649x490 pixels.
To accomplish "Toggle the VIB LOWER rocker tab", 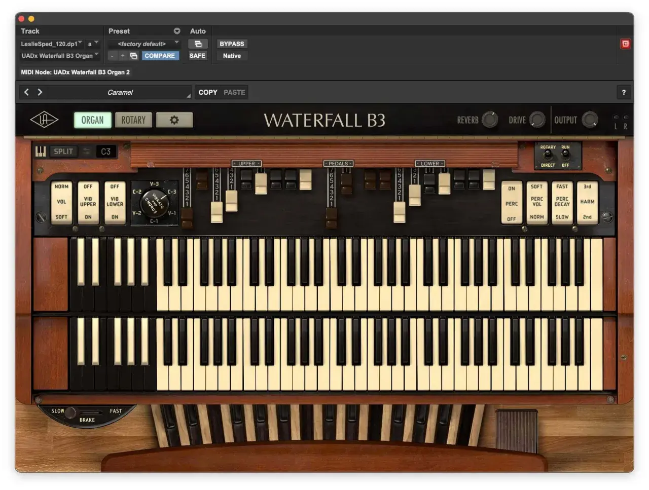I will (x=115, y=202).
